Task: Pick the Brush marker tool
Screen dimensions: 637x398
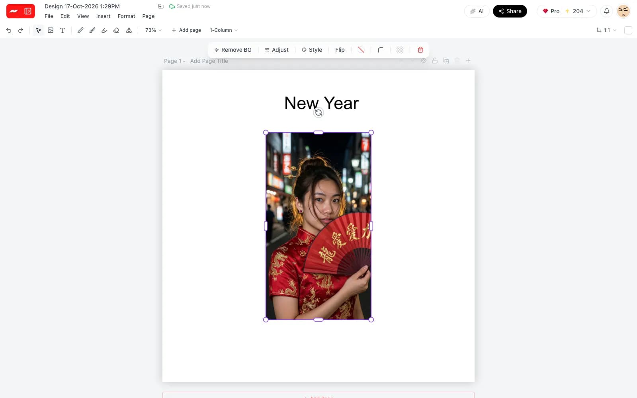Action: point(92,30)
